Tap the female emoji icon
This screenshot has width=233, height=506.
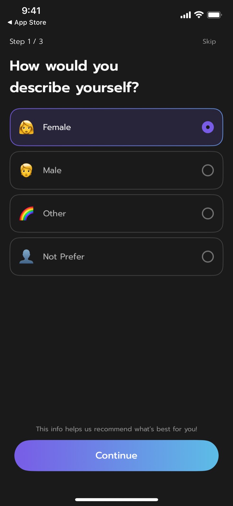pos(26,127)
